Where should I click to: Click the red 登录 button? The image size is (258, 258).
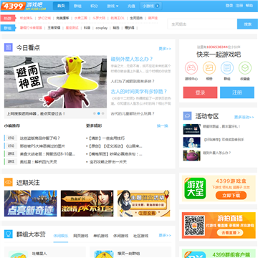click(x=200, y=92)
